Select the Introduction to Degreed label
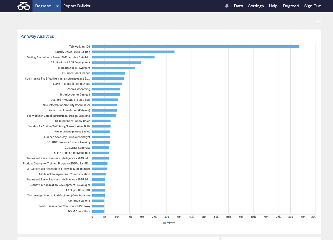 [75, 95]
